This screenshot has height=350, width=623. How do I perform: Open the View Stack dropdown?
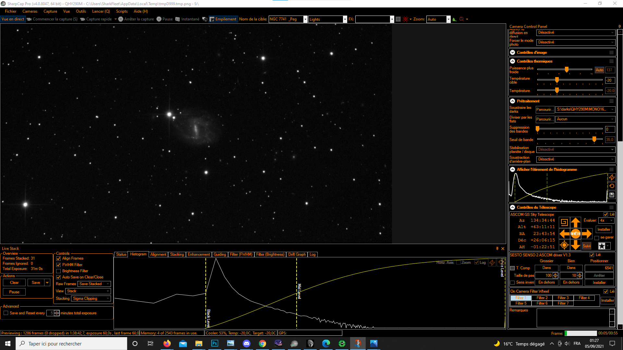(88, 291)
